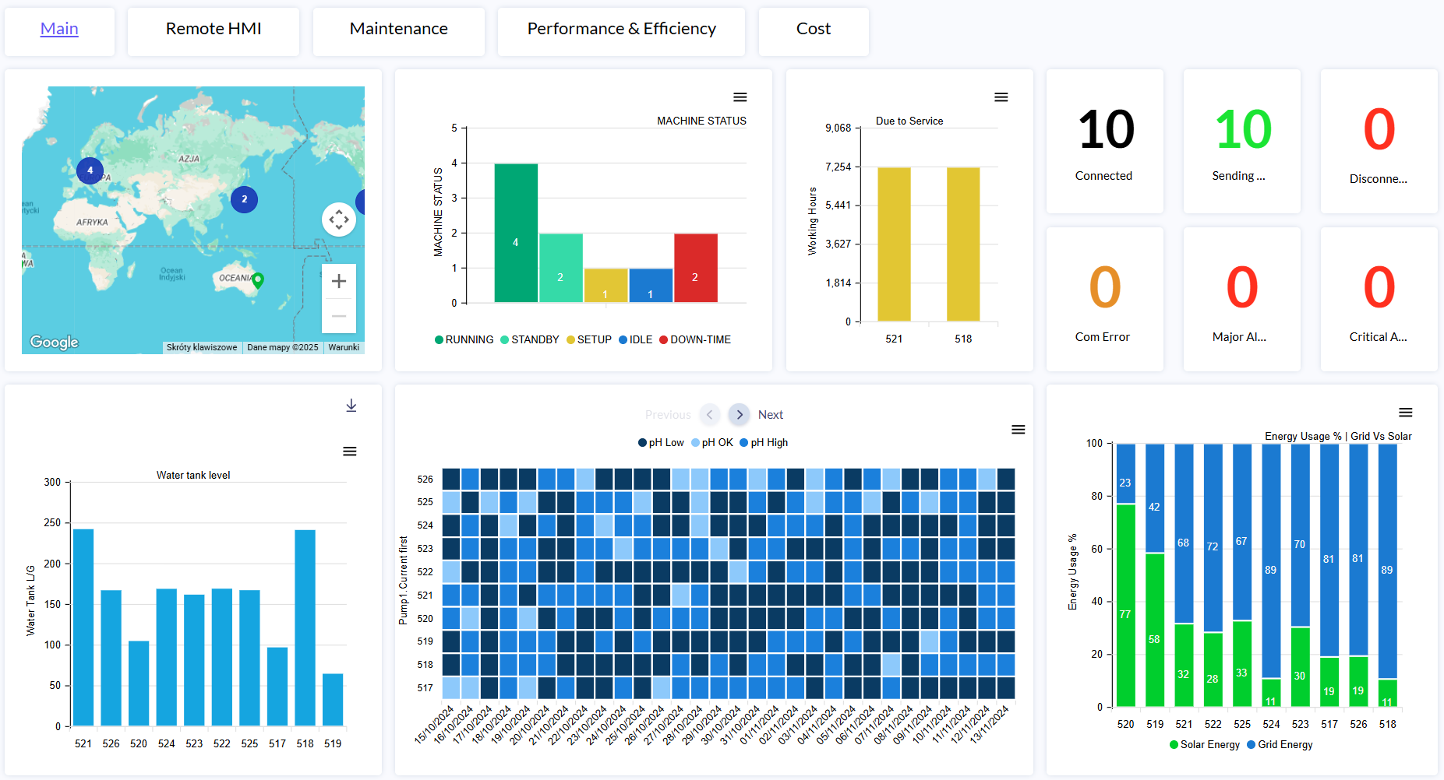This screenshot has width=1444, height=780.
Task: Click the Main link
Action: click(x=59, y=30)
